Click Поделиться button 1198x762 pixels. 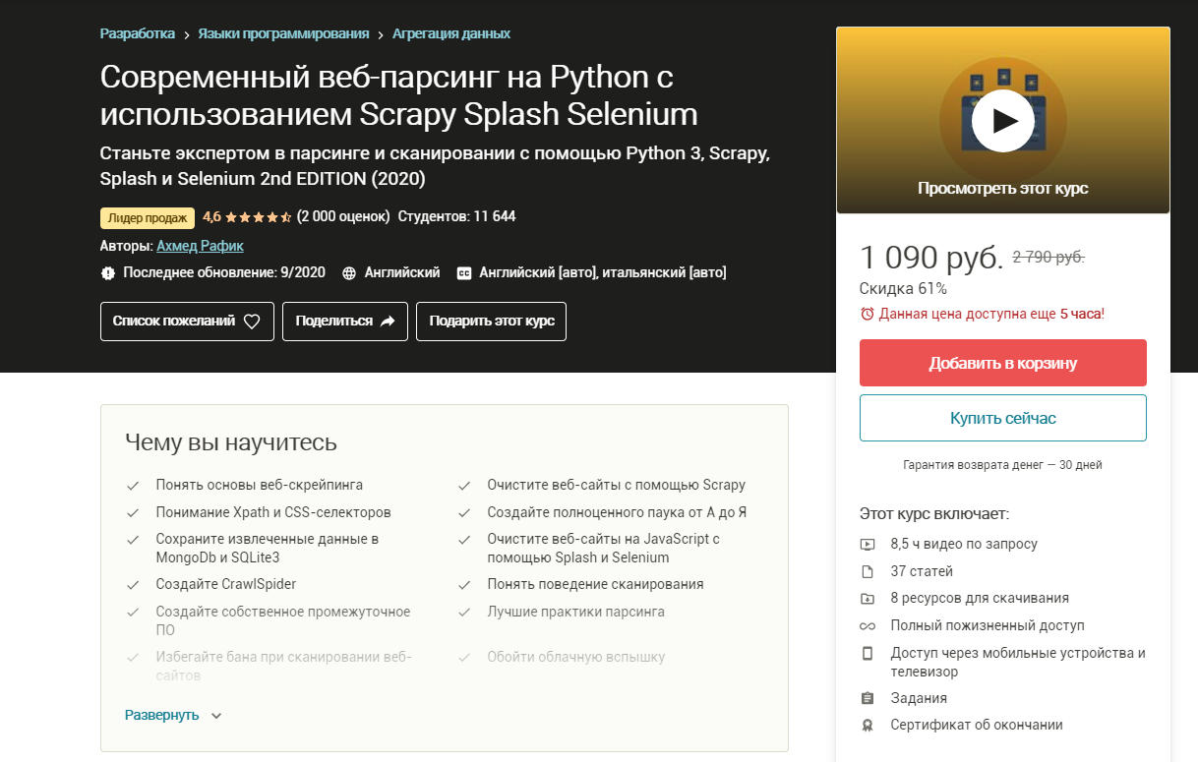coord(345,322)
